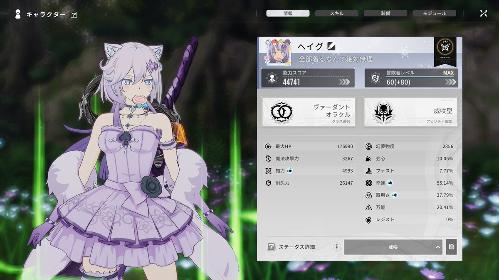The height and width of the screenshot is (280, 499).
Task: Click the character silhouette icon in header
Action: [17, 15]
